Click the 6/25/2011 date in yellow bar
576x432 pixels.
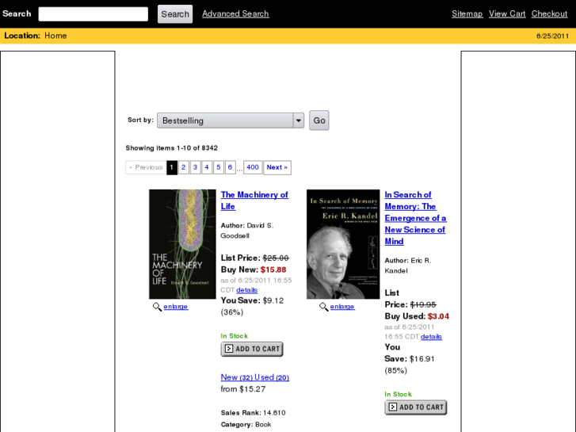[x=552, y=36]
